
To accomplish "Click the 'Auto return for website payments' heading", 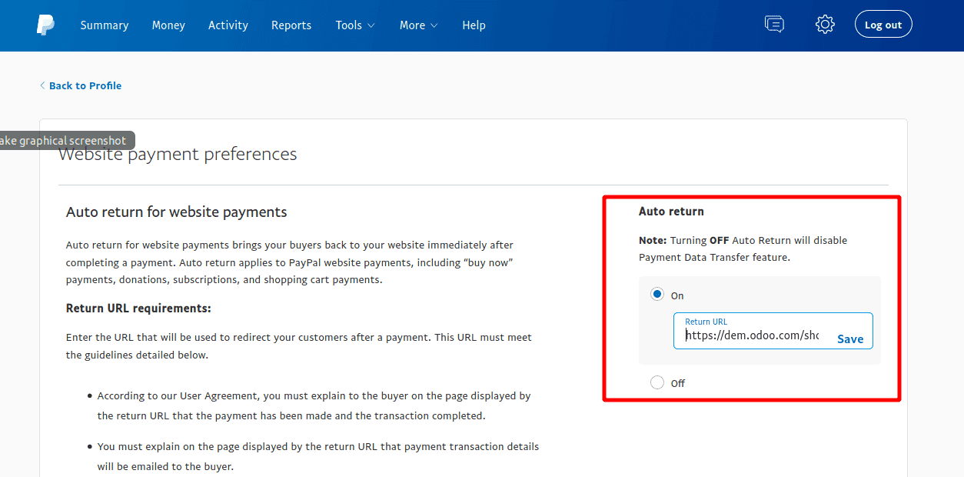I will click(x=177, y=212).
